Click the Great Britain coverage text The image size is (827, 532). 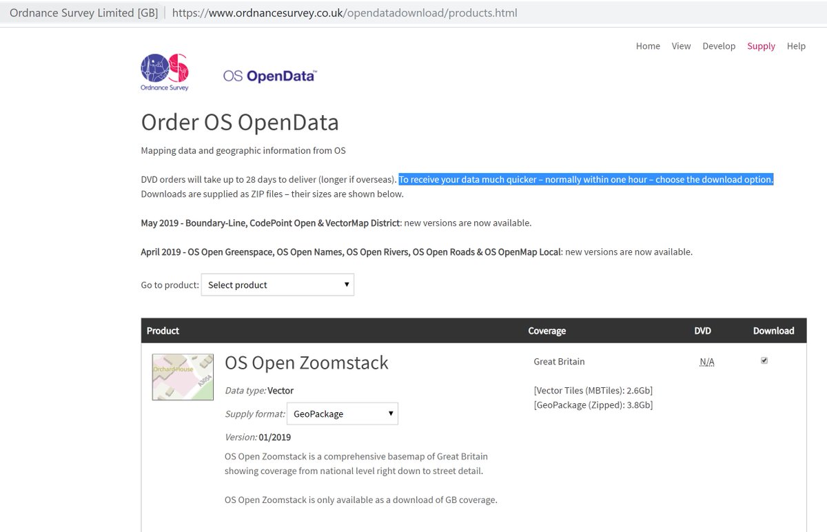coord(559,361)
